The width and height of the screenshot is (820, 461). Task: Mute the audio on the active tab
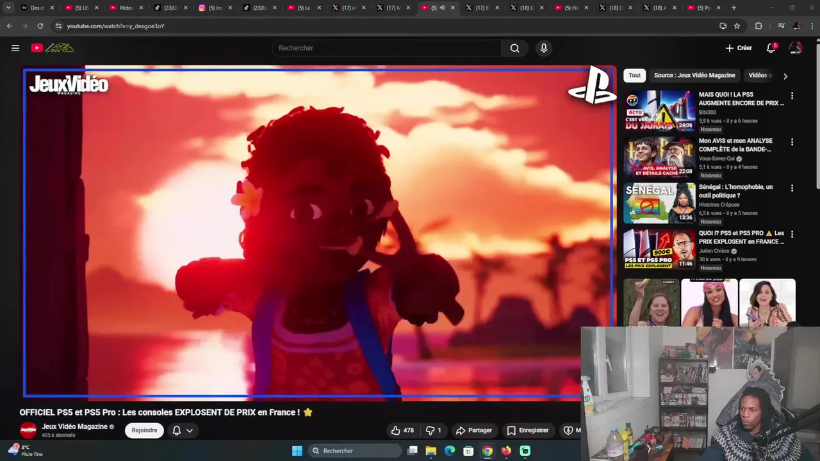(x=441, y=8)
